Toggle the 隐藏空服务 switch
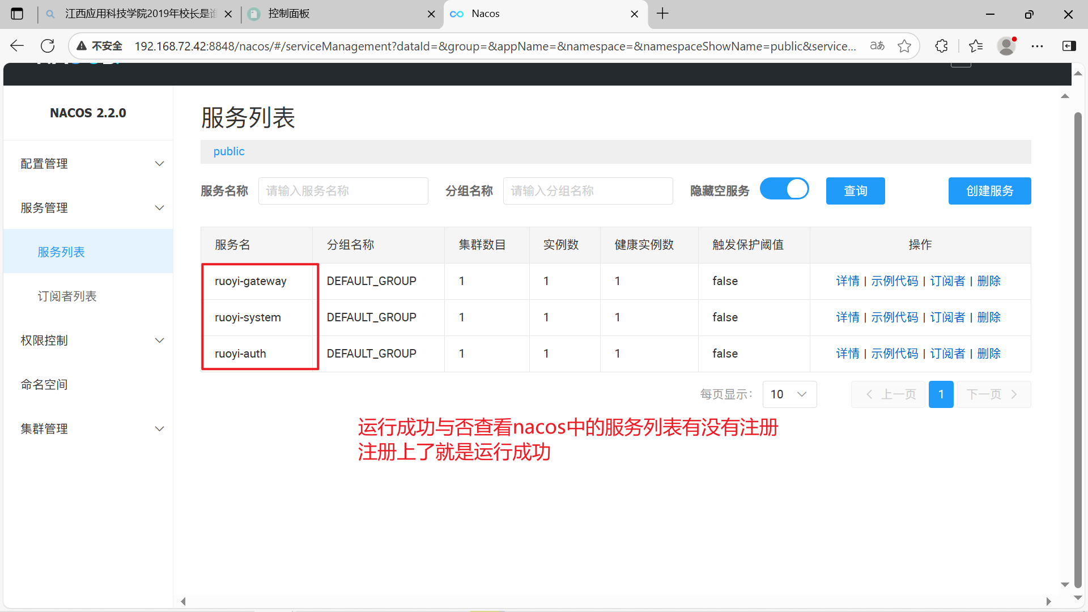Viewport: 1088px width, 612px height. pyautogui.click(x=784, y=189)
